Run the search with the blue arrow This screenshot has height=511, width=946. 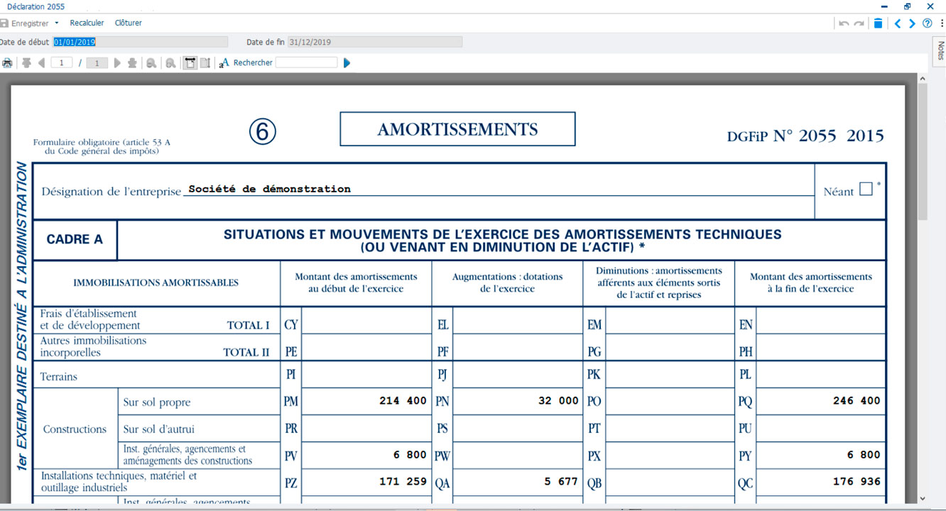347,63
